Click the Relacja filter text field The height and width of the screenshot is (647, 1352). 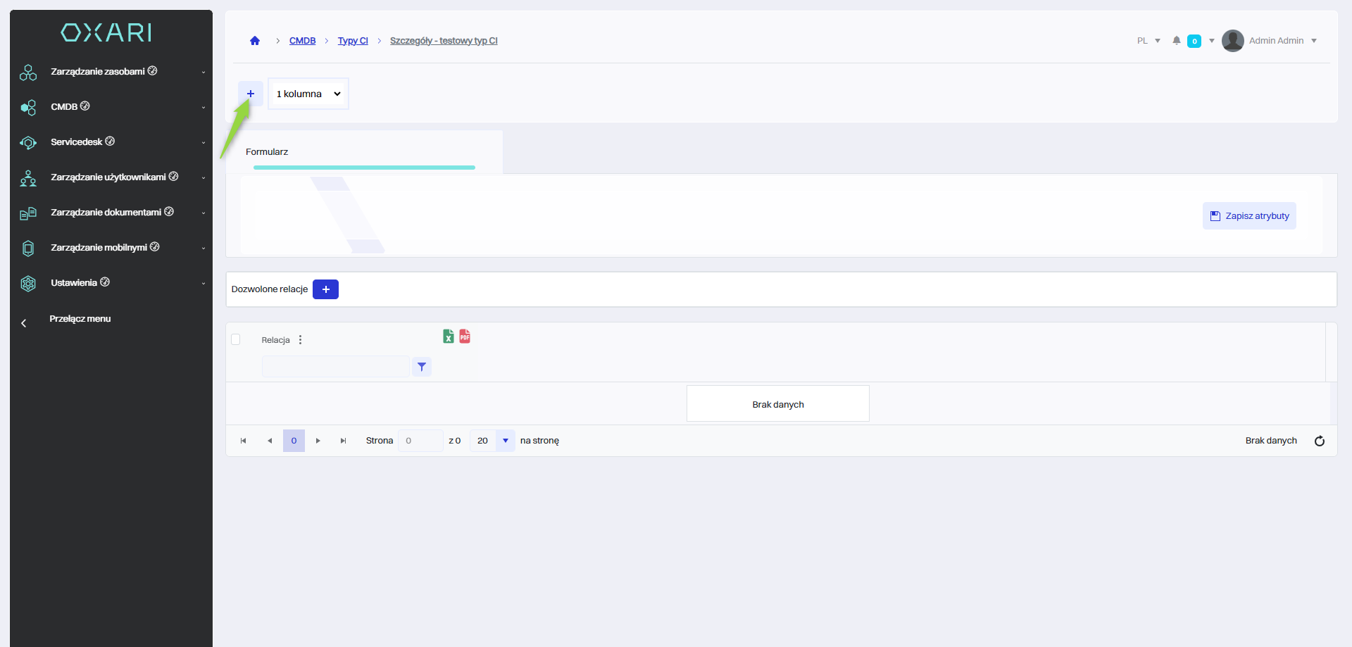click(335, 367)
